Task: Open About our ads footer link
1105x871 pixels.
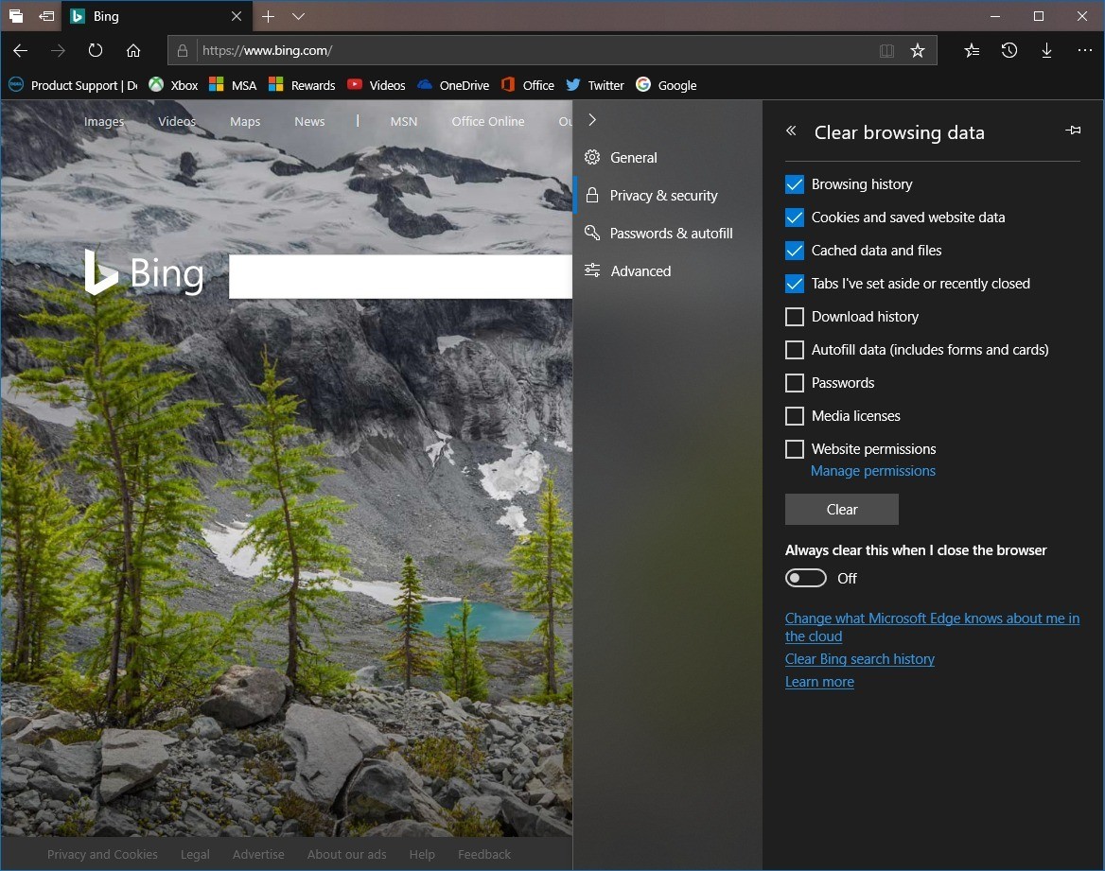Action: pyautogui.click(x=346, y=855)
